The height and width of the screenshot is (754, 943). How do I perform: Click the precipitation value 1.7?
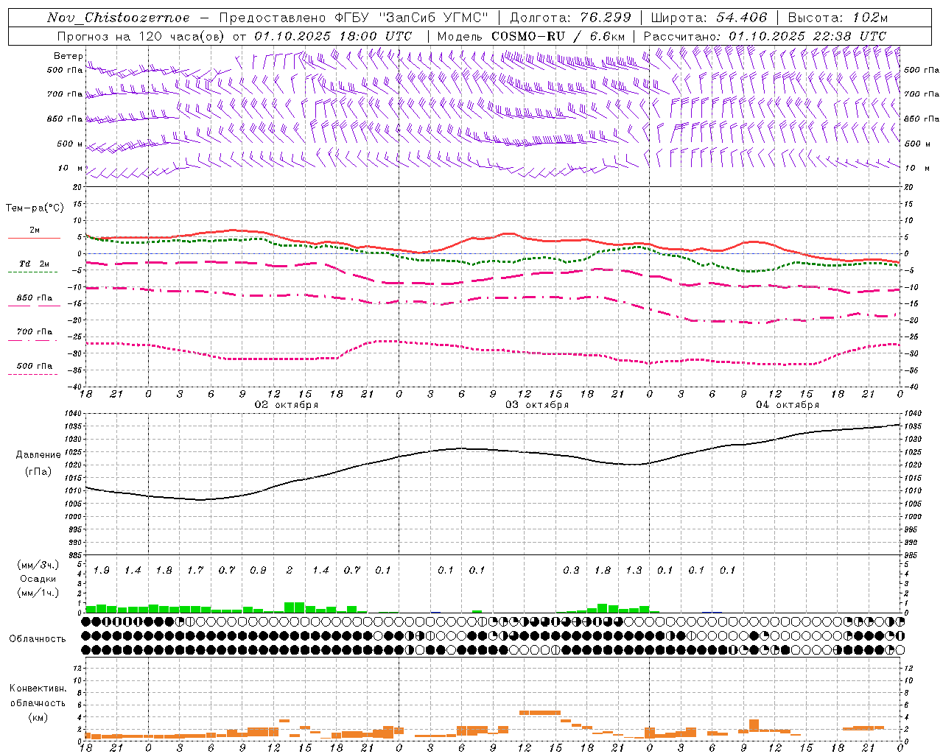195,571
